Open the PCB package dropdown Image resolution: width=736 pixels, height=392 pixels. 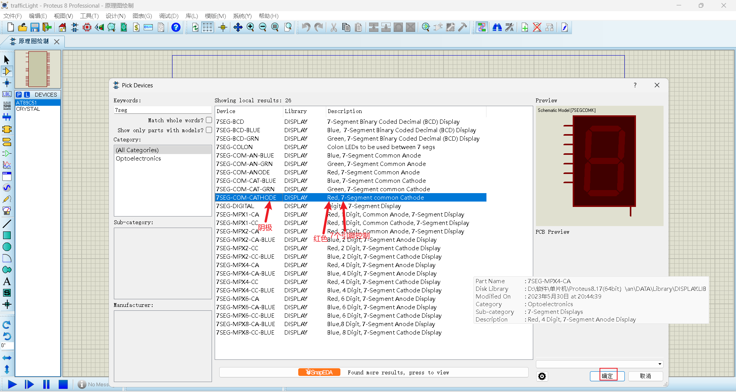[600, 364]
